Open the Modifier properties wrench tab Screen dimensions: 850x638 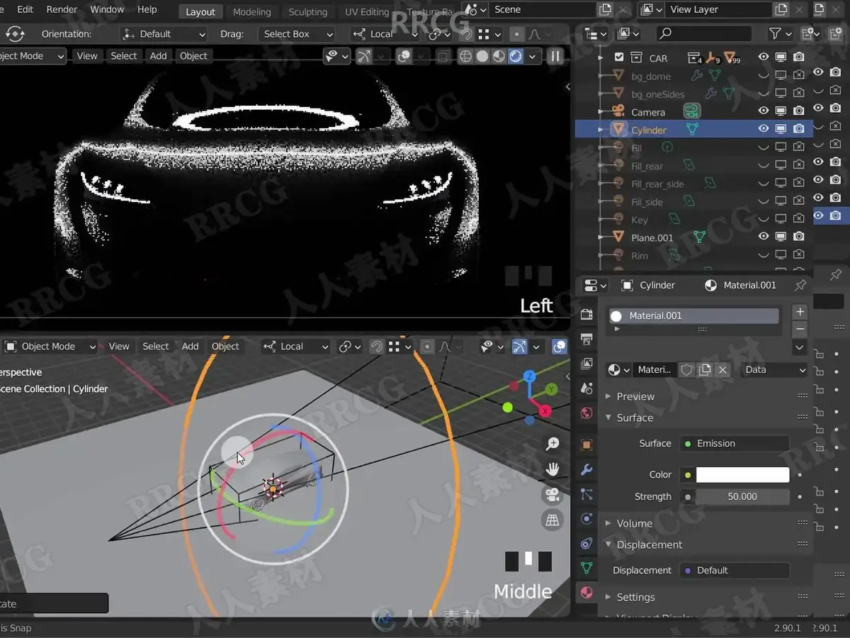pyautogui.click(x=586, y=469)
